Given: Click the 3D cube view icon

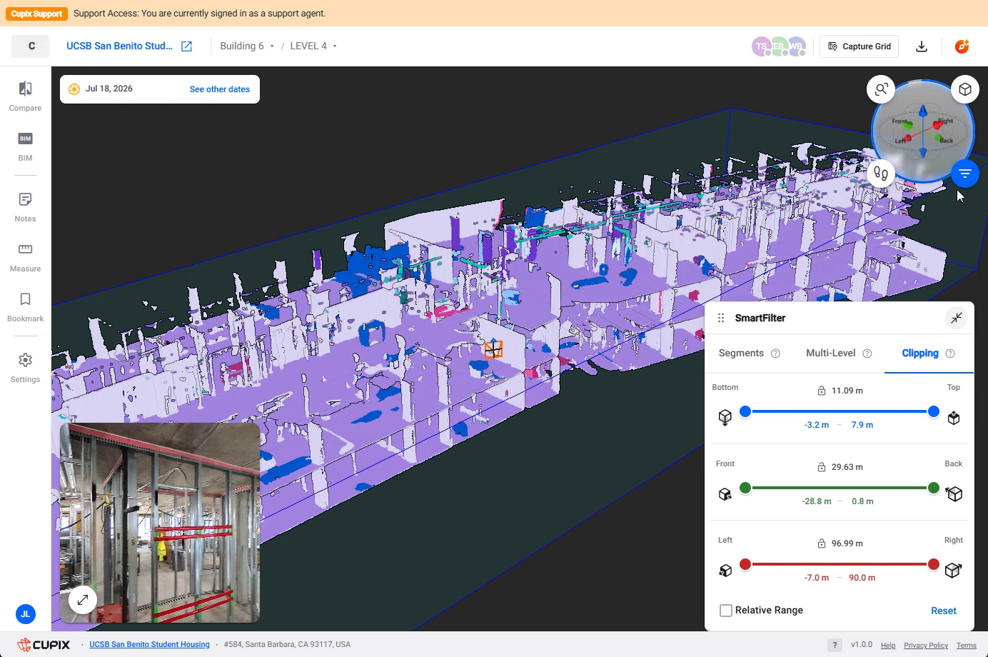Looking at the screenshot, I should [965, 89].
